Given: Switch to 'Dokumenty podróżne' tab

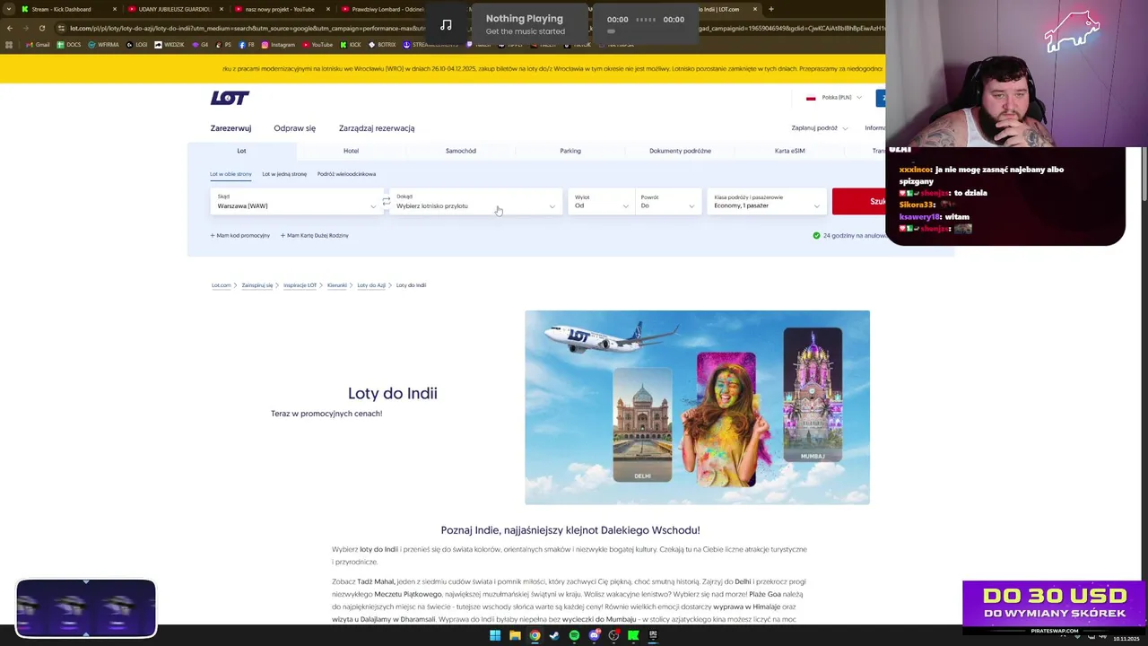Looking at the screenshot, I should point(680,151).
